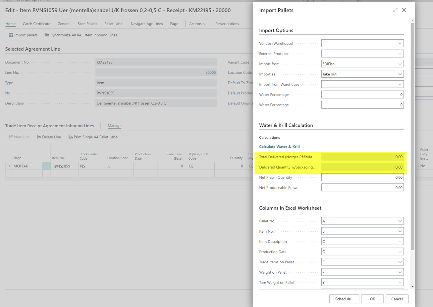Expand the Actions menu

point(197,24)
